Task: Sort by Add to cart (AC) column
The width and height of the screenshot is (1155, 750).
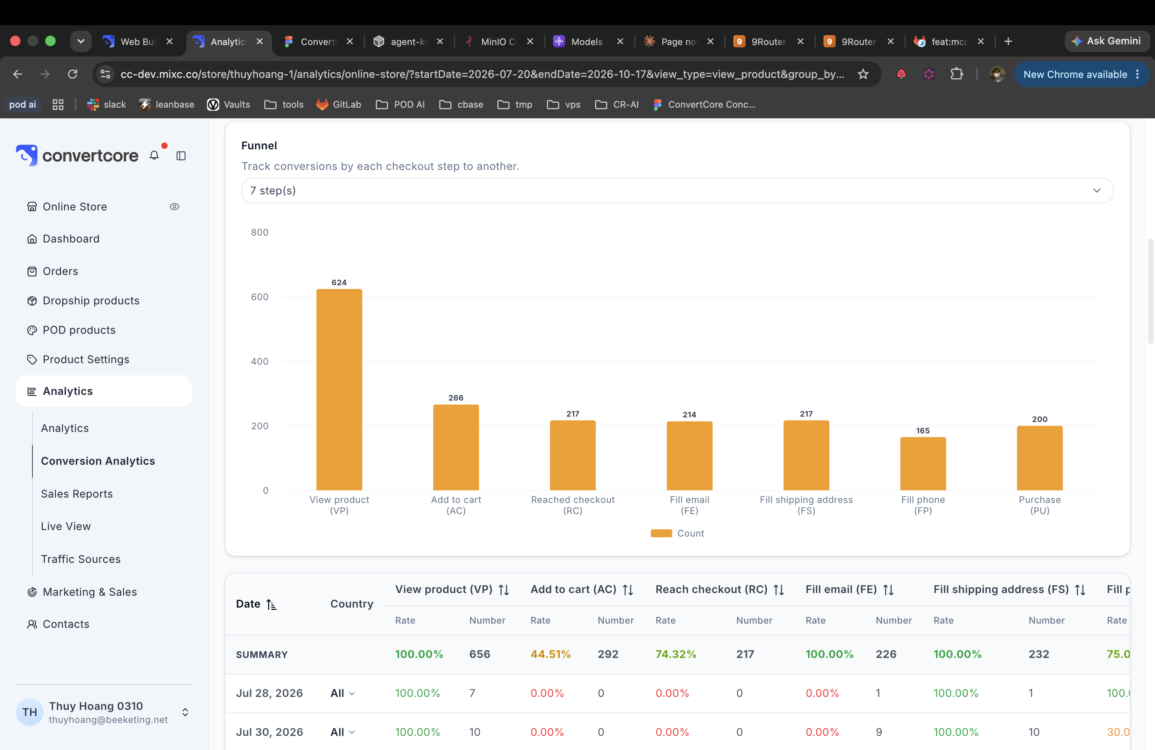Action: click(x=628, y=590)
